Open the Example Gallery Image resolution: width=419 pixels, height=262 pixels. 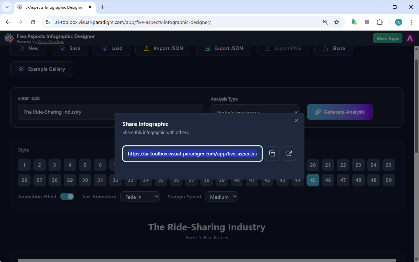point(41,69)
